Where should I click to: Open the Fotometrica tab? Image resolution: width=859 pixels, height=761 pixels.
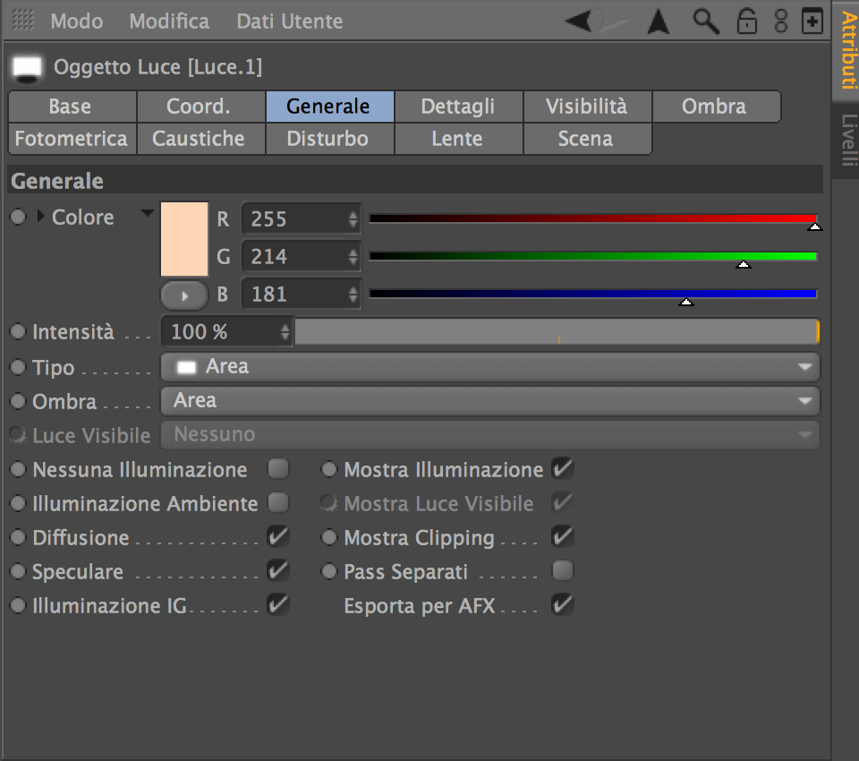coord(72,139)
